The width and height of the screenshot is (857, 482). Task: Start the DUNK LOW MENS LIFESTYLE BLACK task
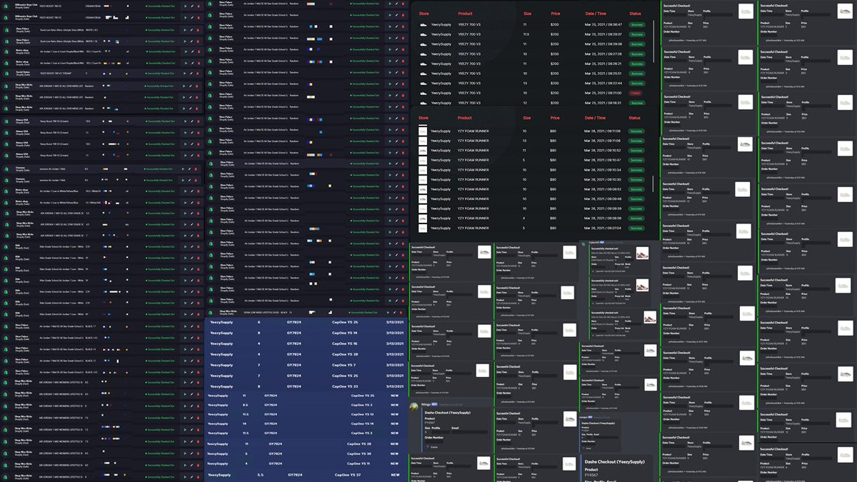[x=388, y=313]
